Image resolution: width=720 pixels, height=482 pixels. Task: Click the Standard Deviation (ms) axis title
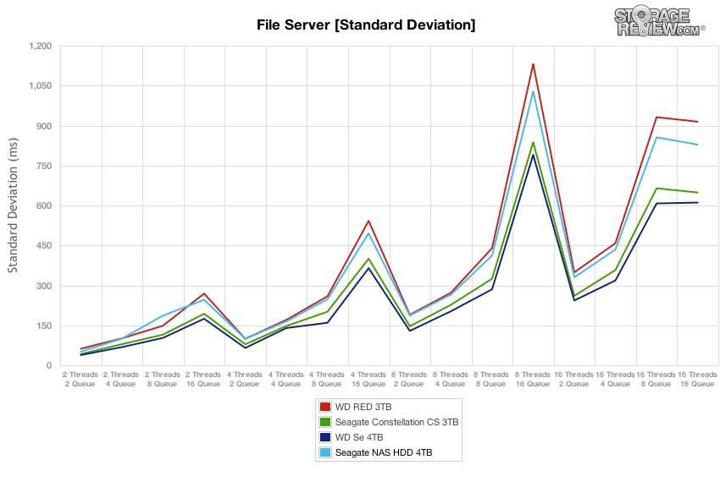click(13, 205)
